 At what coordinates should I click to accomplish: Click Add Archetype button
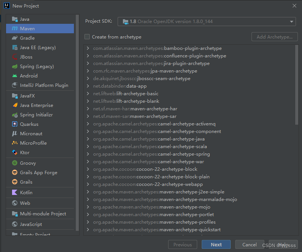274,37
